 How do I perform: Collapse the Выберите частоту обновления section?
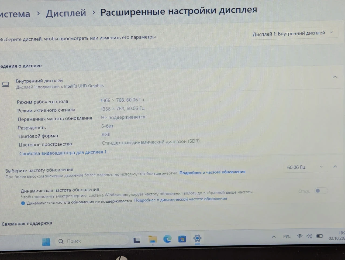(x=335, y=167)
